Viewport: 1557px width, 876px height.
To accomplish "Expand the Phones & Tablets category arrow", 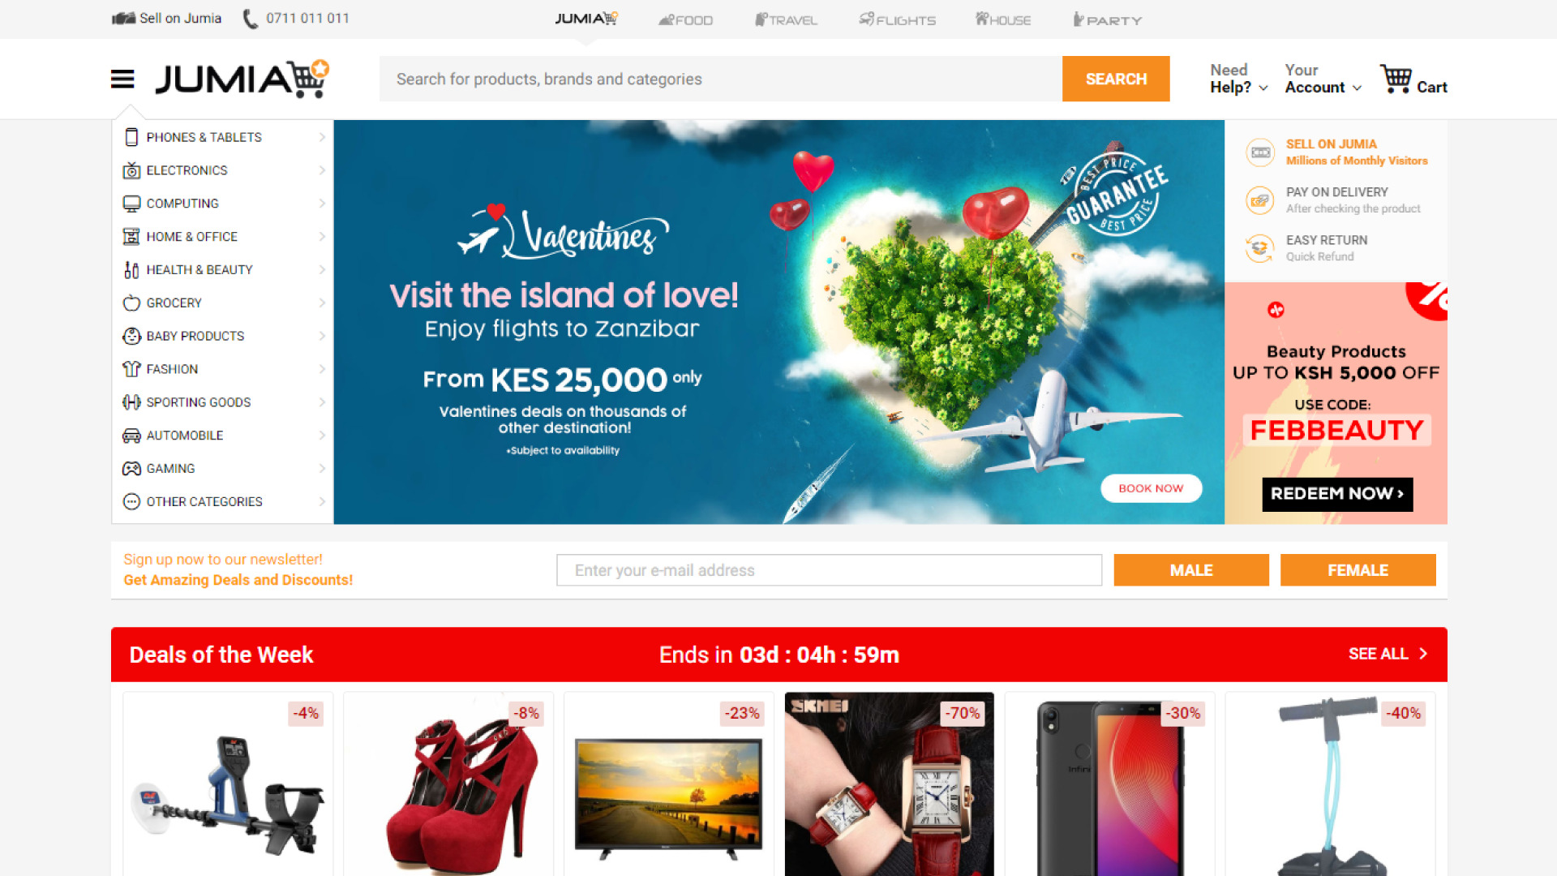I will pos(322,137).
